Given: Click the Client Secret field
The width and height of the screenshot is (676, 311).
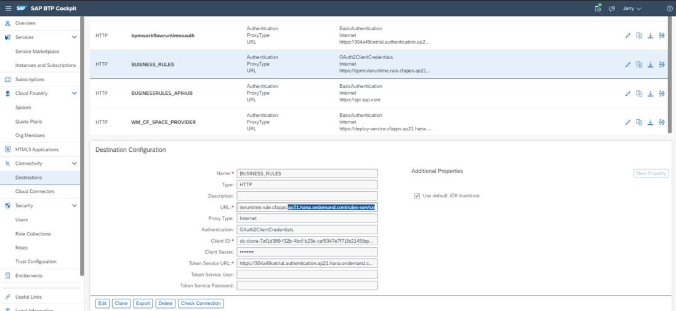Looking at the screenshot, I should (307, 251).
